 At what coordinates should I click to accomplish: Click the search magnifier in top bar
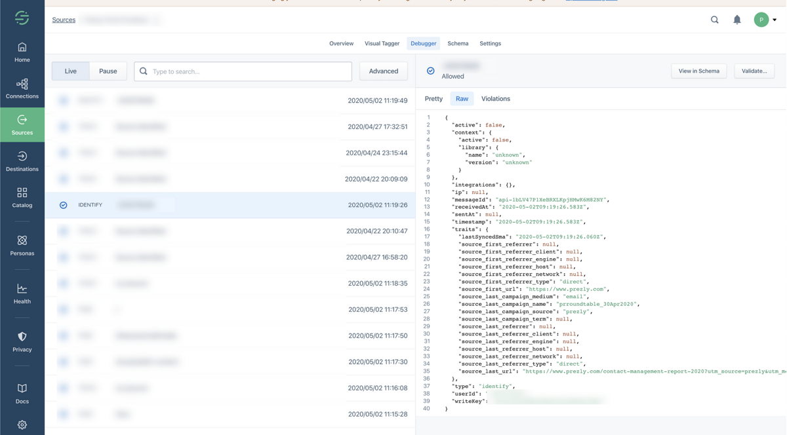coord(715,20)
